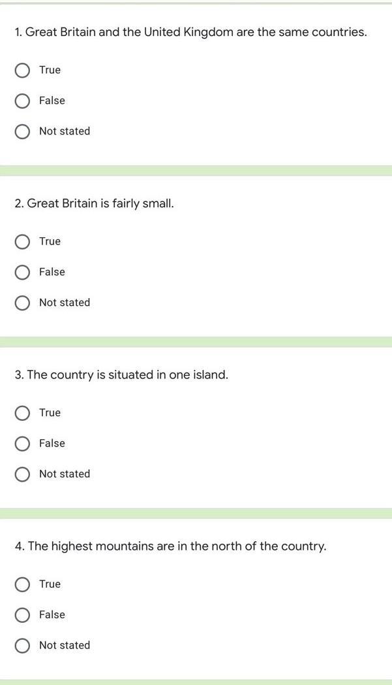This screenshot has height=685, width=392.
Task: Select True for question 1
Action: [x=22, y=71]
